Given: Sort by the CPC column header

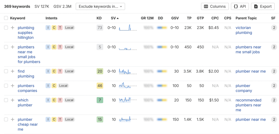Looking at the screenshot, I should coord(215,18).
